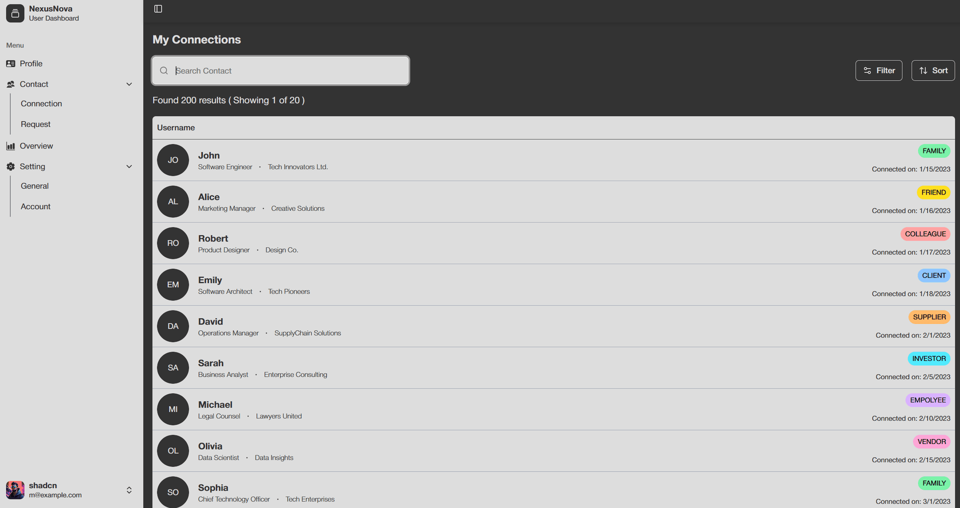Collapse the Setting section chevron
Screen dimensions: 960x508
click(x=129, y=166)
